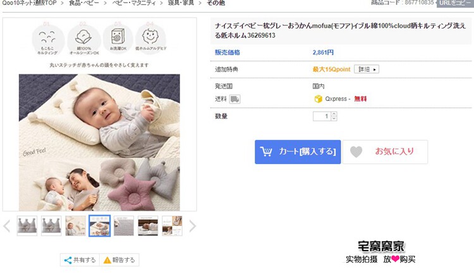474x277 pixels.
Task: Show next thumbnails with right arrow
Action: coord(192,226)
